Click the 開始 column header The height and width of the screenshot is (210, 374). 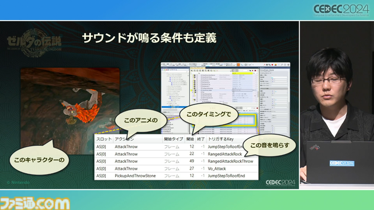point(190,139)
